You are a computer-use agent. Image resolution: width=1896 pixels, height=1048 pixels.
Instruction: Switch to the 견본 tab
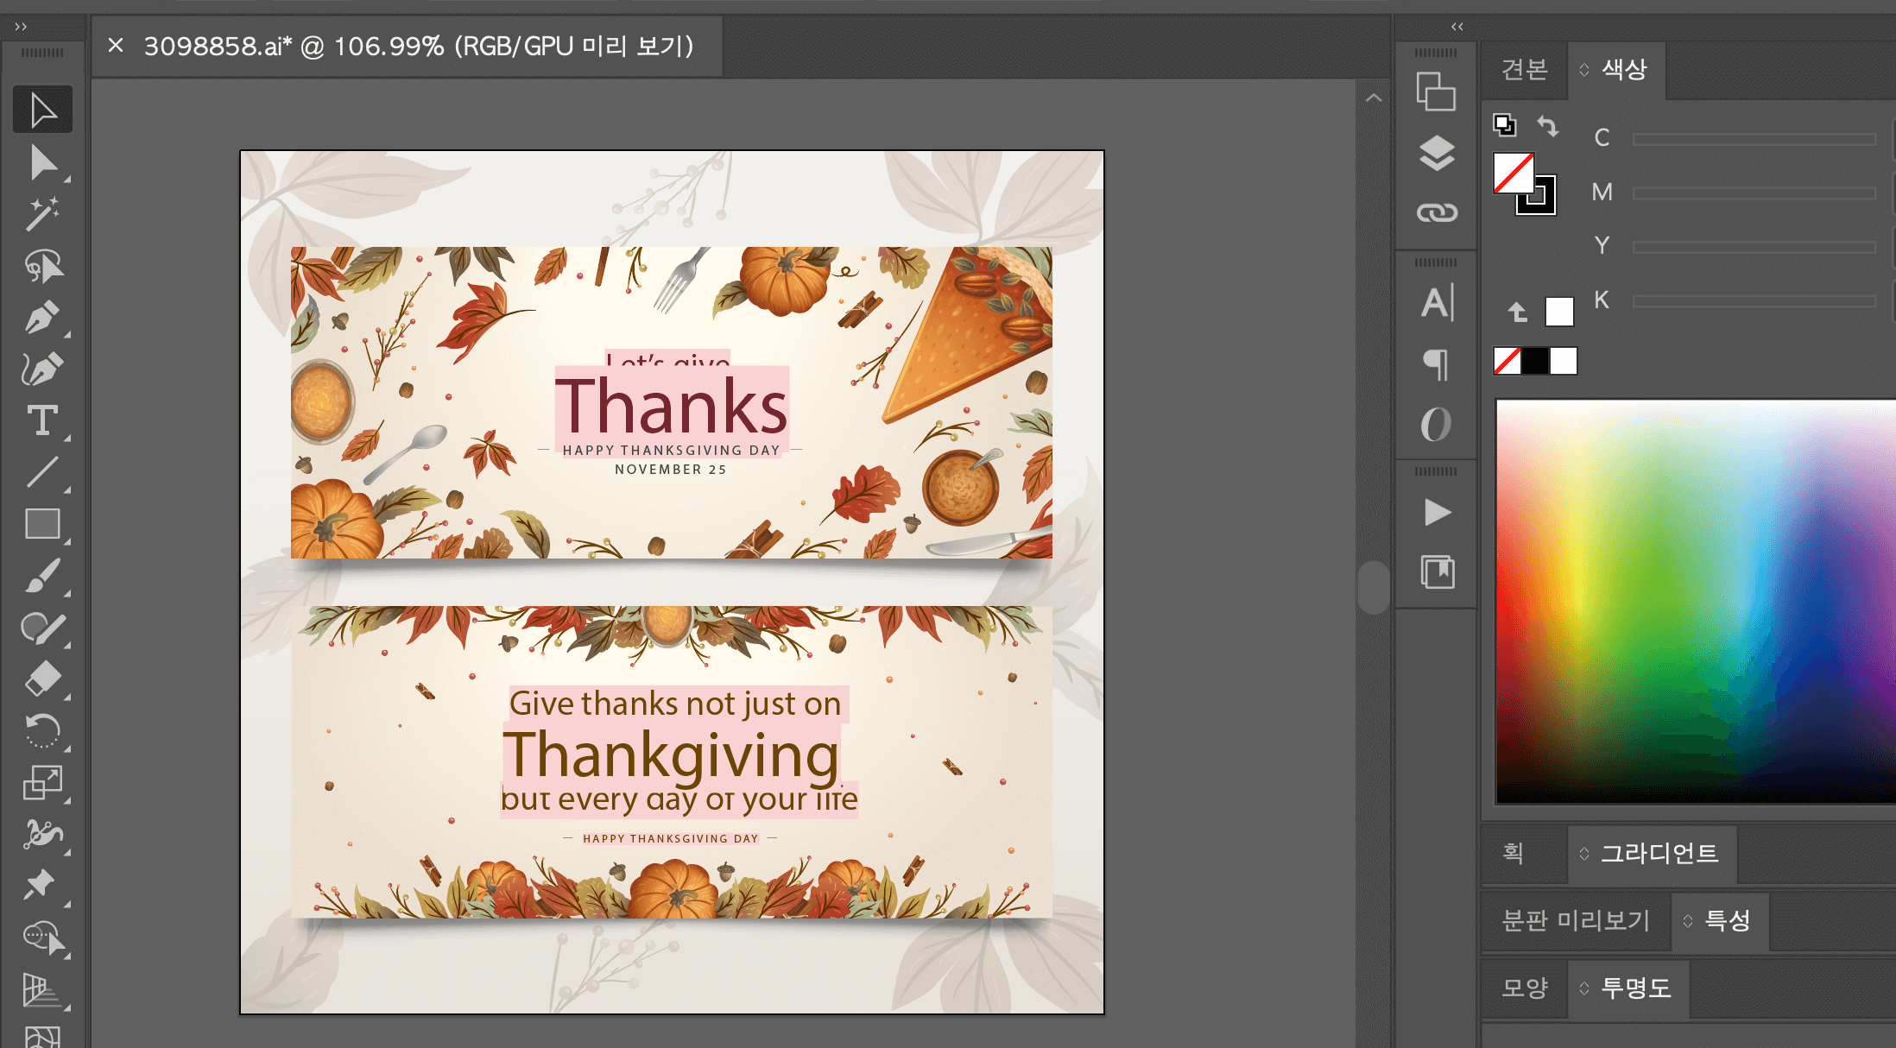point(1525,70)
